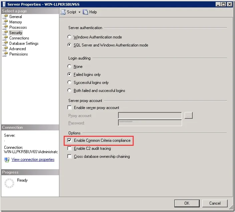Click the proxy account browse (...) button

tap(189, 115)
